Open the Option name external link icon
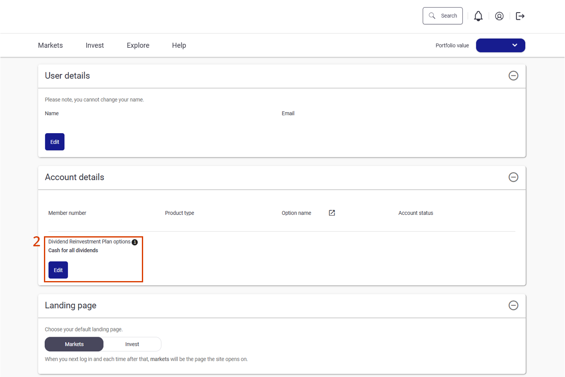 [x=332, y=213]
